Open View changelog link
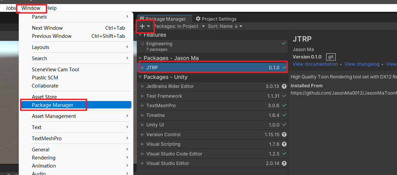The width and height of the screenshot is (397, 175). 362,64
